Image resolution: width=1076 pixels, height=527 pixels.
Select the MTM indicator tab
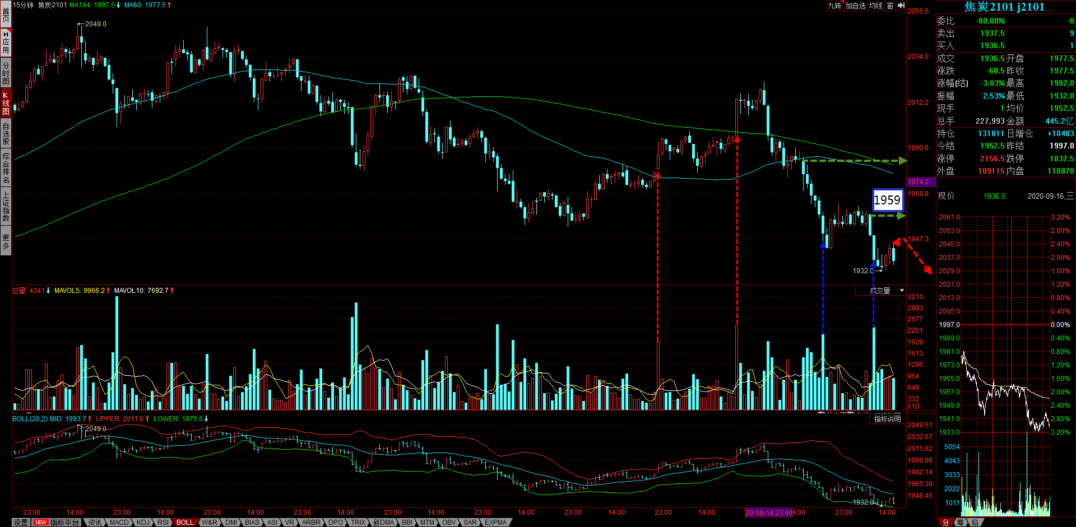[x=427, y=523]
